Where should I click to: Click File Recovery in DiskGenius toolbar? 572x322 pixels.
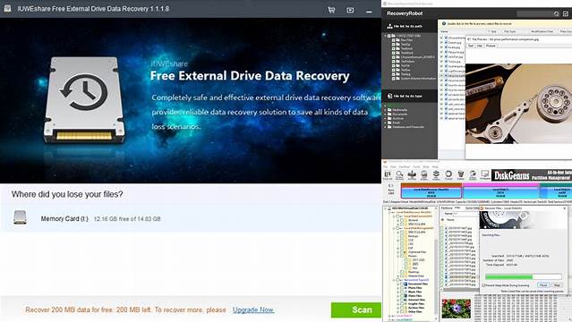[x=412, y=175]
